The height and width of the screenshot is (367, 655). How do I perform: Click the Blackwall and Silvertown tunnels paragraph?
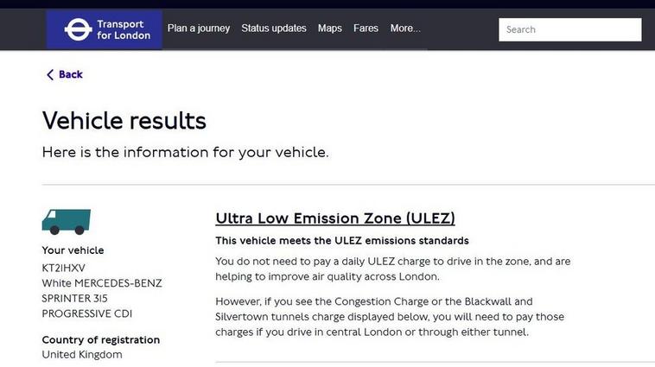click(390, 317)
